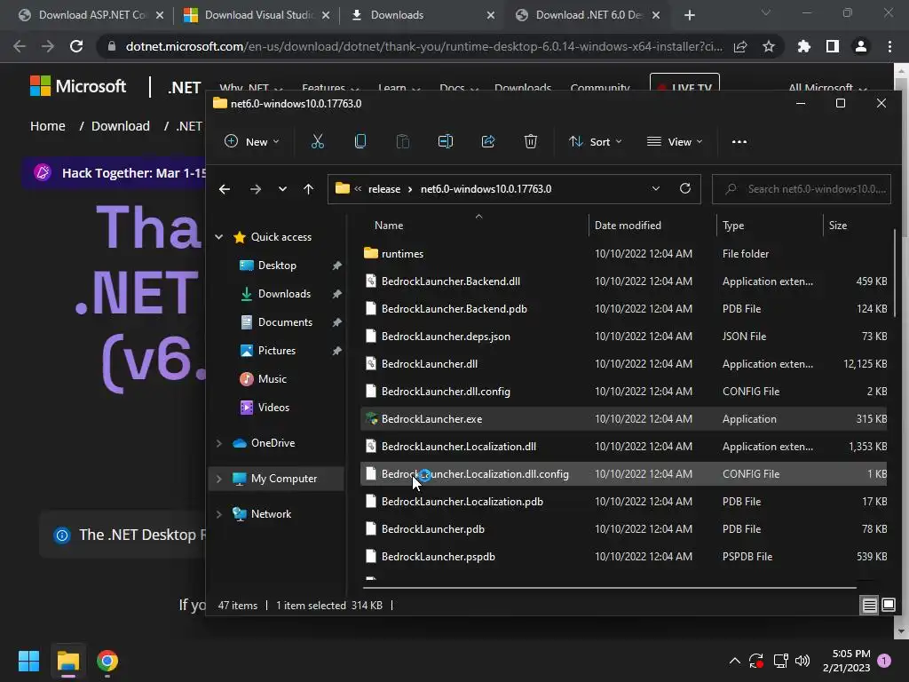
Task: Collapse the Quick access tree node
Action: click(x=219, y=236)
